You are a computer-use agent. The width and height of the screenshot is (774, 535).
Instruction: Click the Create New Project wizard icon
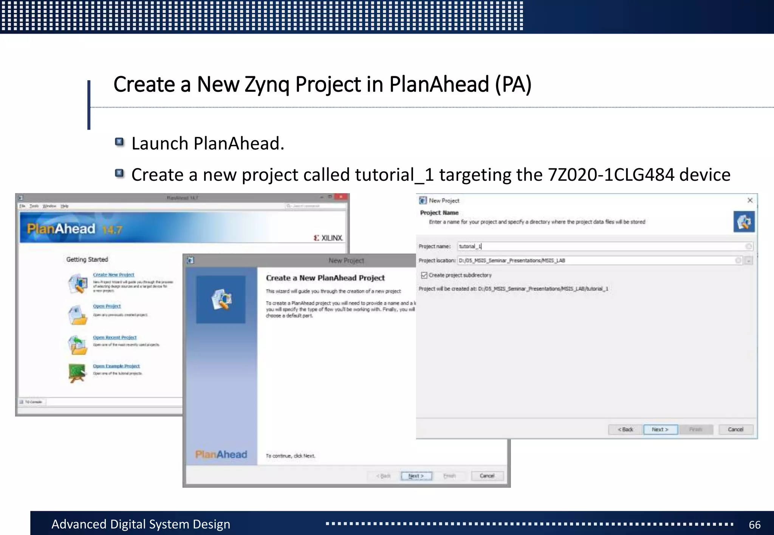pos(78,284)
